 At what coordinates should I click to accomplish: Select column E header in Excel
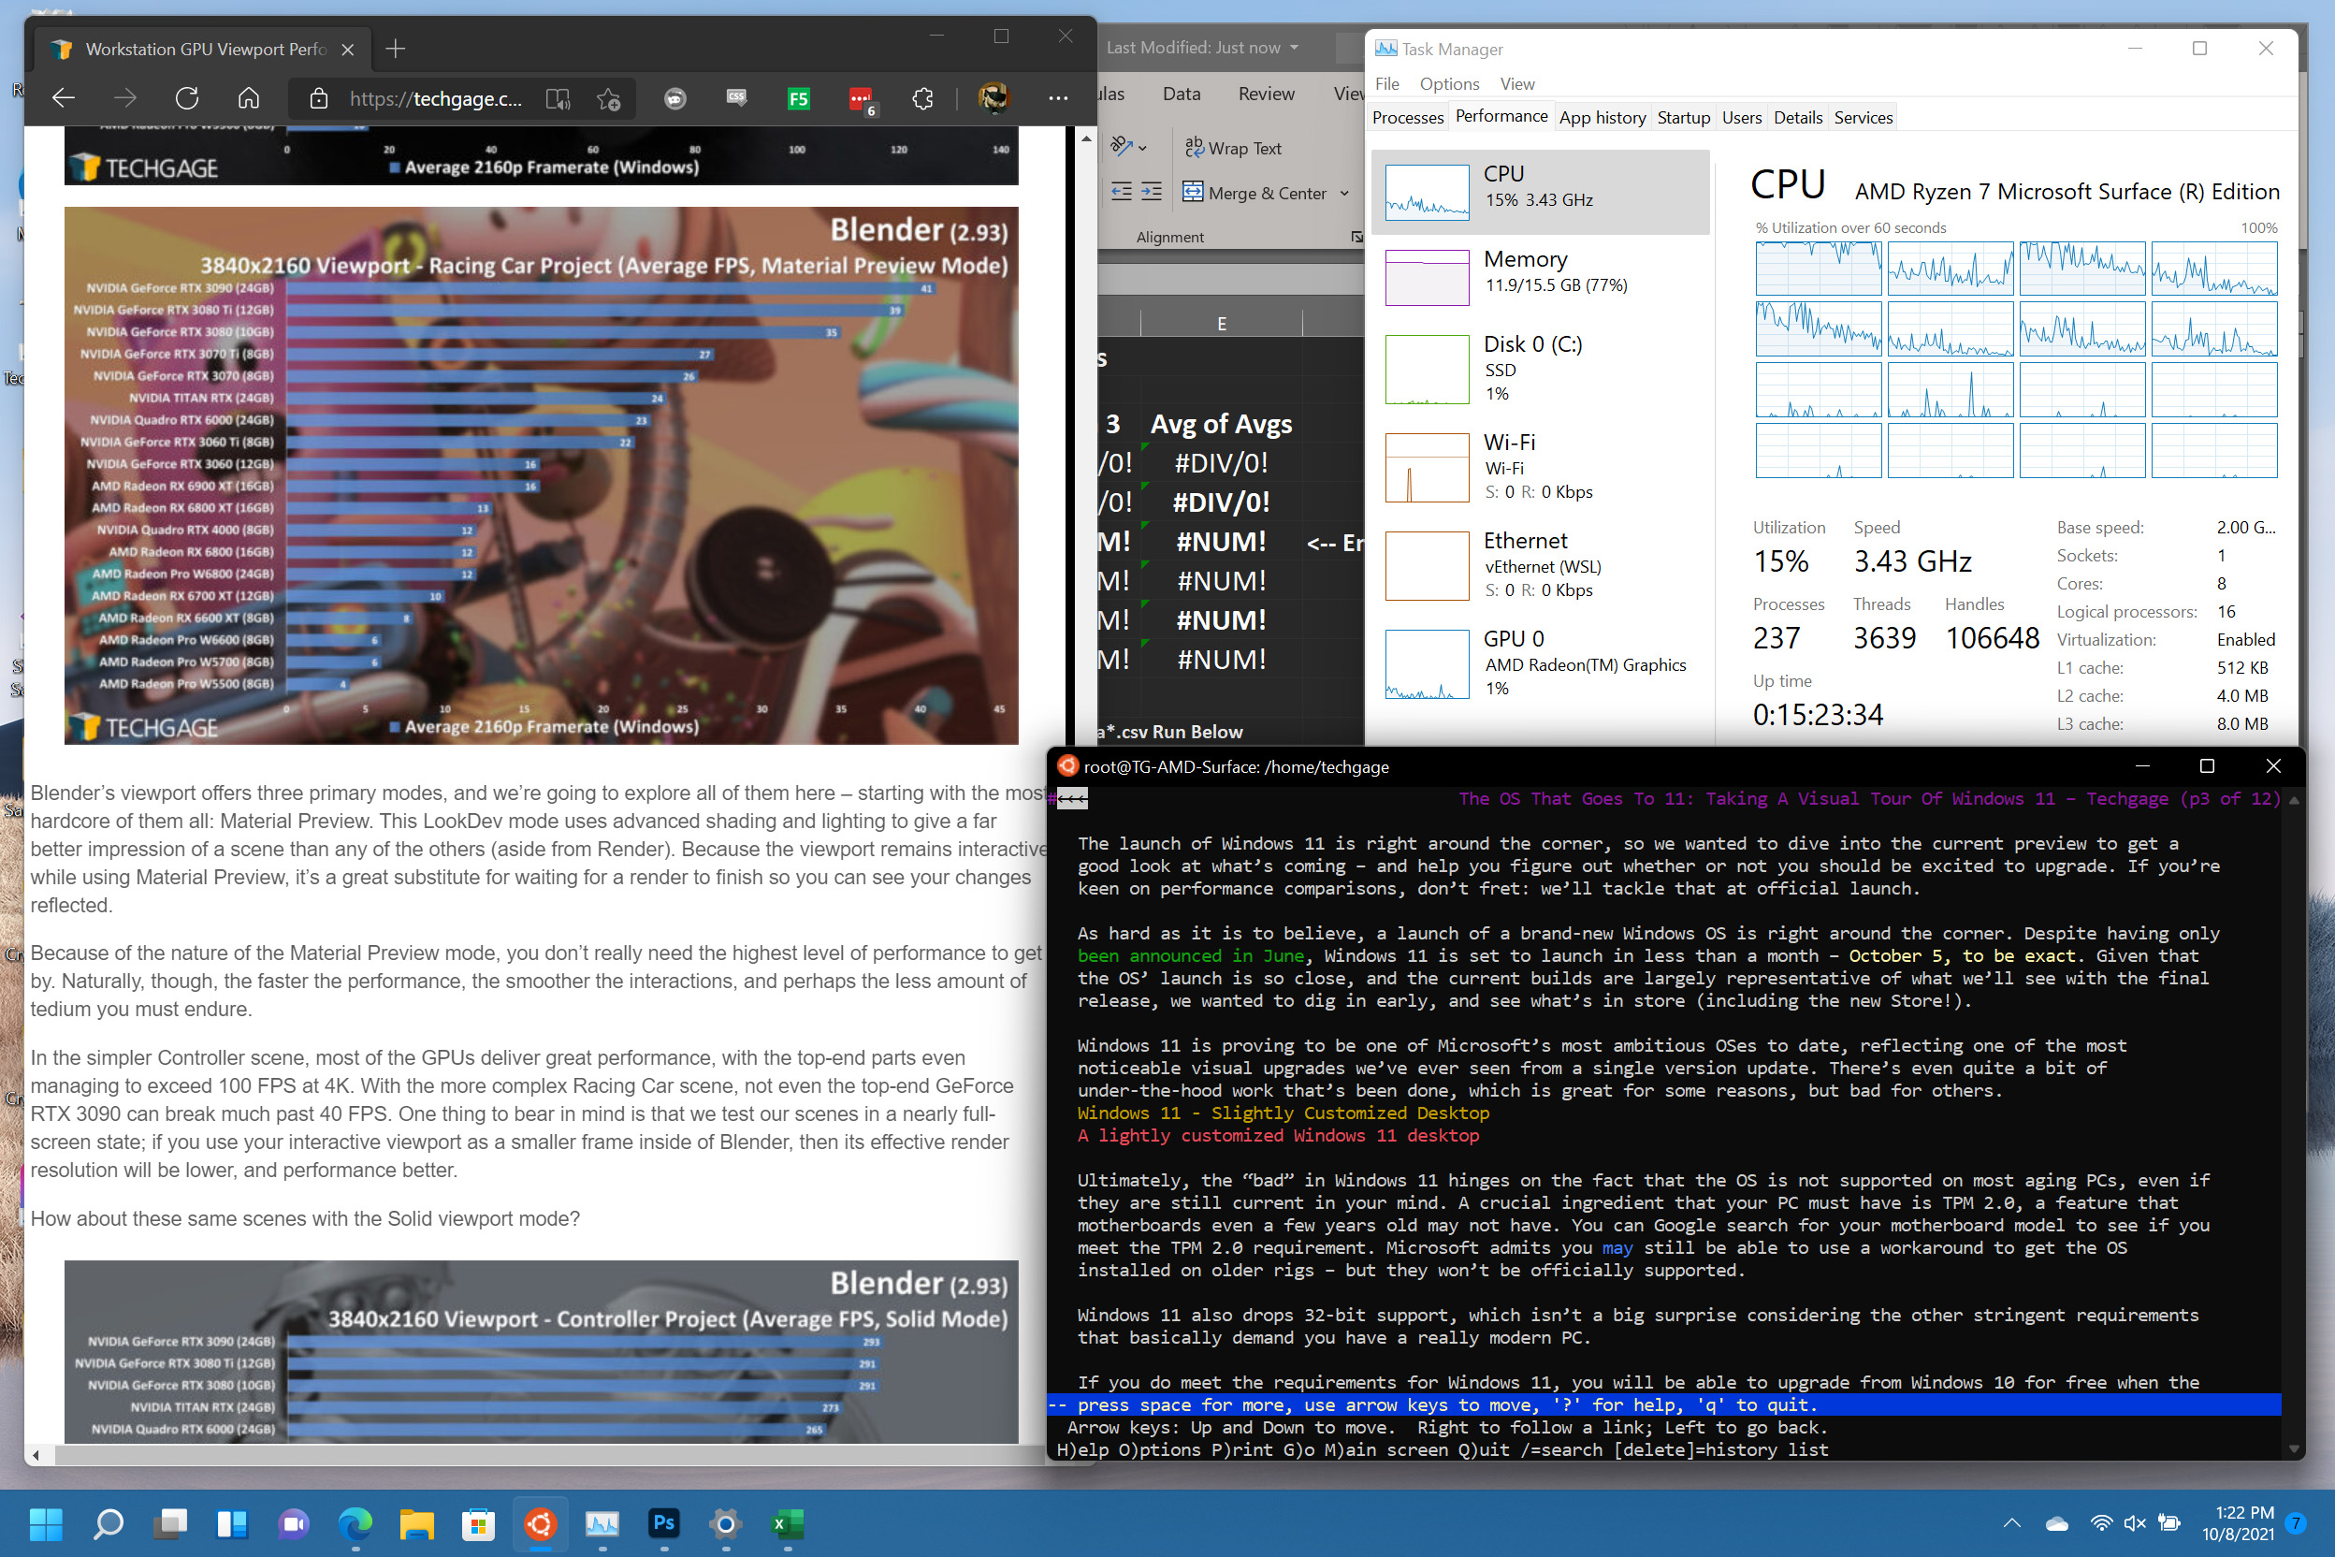click(1221, 323)
